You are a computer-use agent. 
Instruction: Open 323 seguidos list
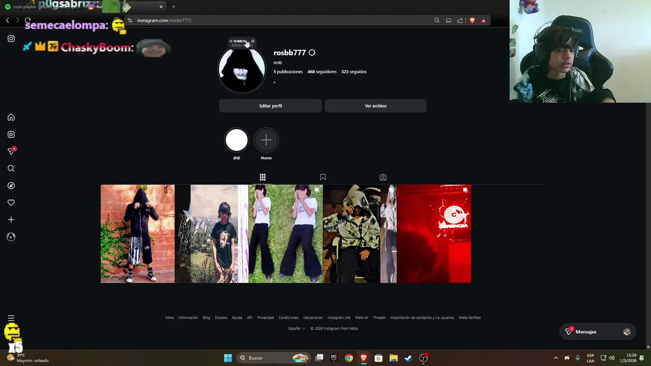[354, 72]
